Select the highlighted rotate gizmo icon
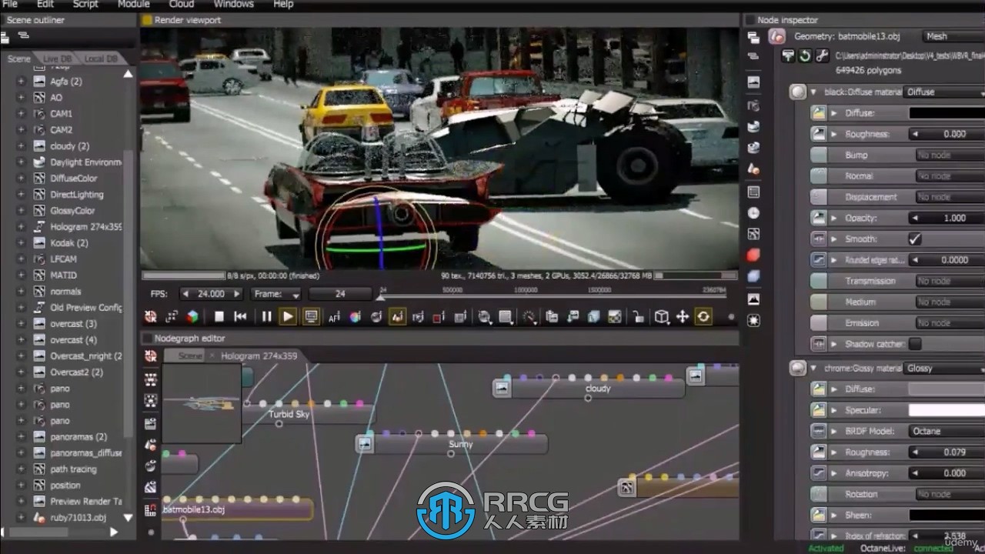The image size is (985, 554). [x=703, y=316]
